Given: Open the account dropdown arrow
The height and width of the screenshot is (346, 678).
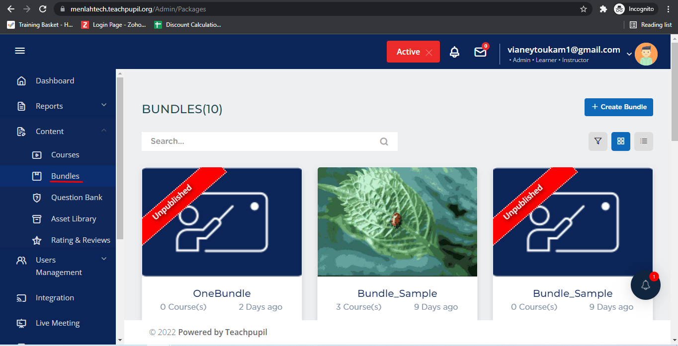Looking at the screenshot, I should pos(629,54).
